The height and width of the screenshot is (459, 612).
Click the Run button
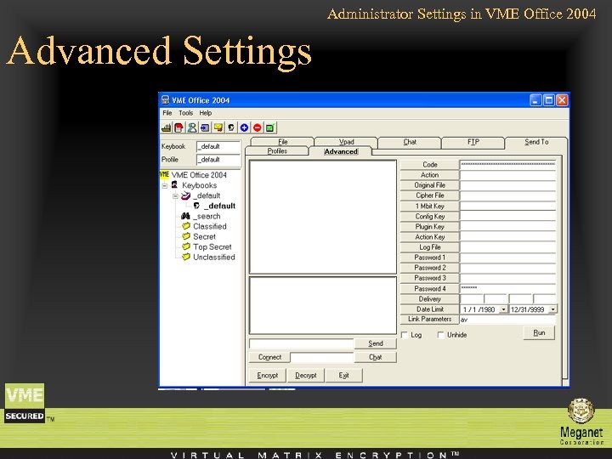pyautogui.click(x=539, y=333)
